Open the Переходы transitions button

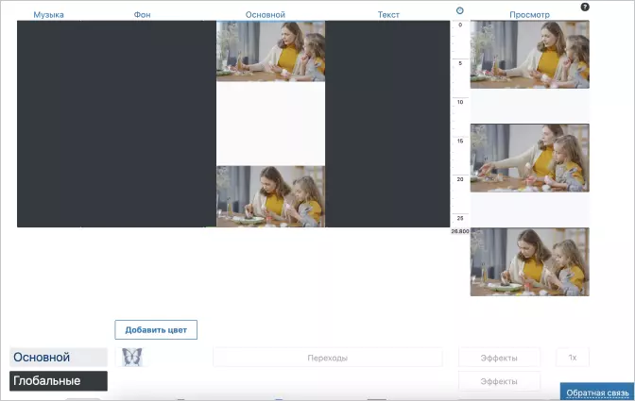(328, 358)
